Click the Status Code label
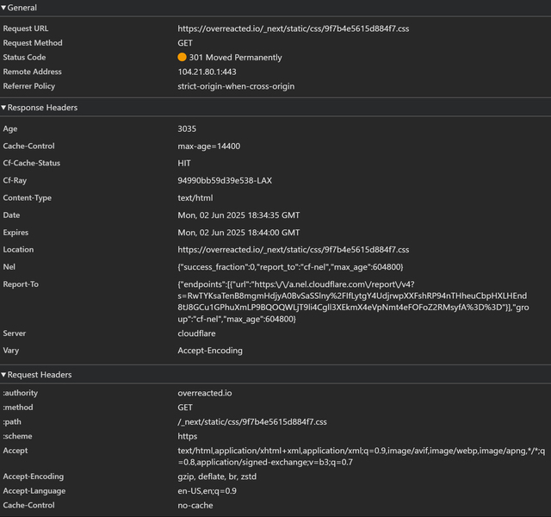This screenshot has height=517, width=551. click(x=24, y=58)
